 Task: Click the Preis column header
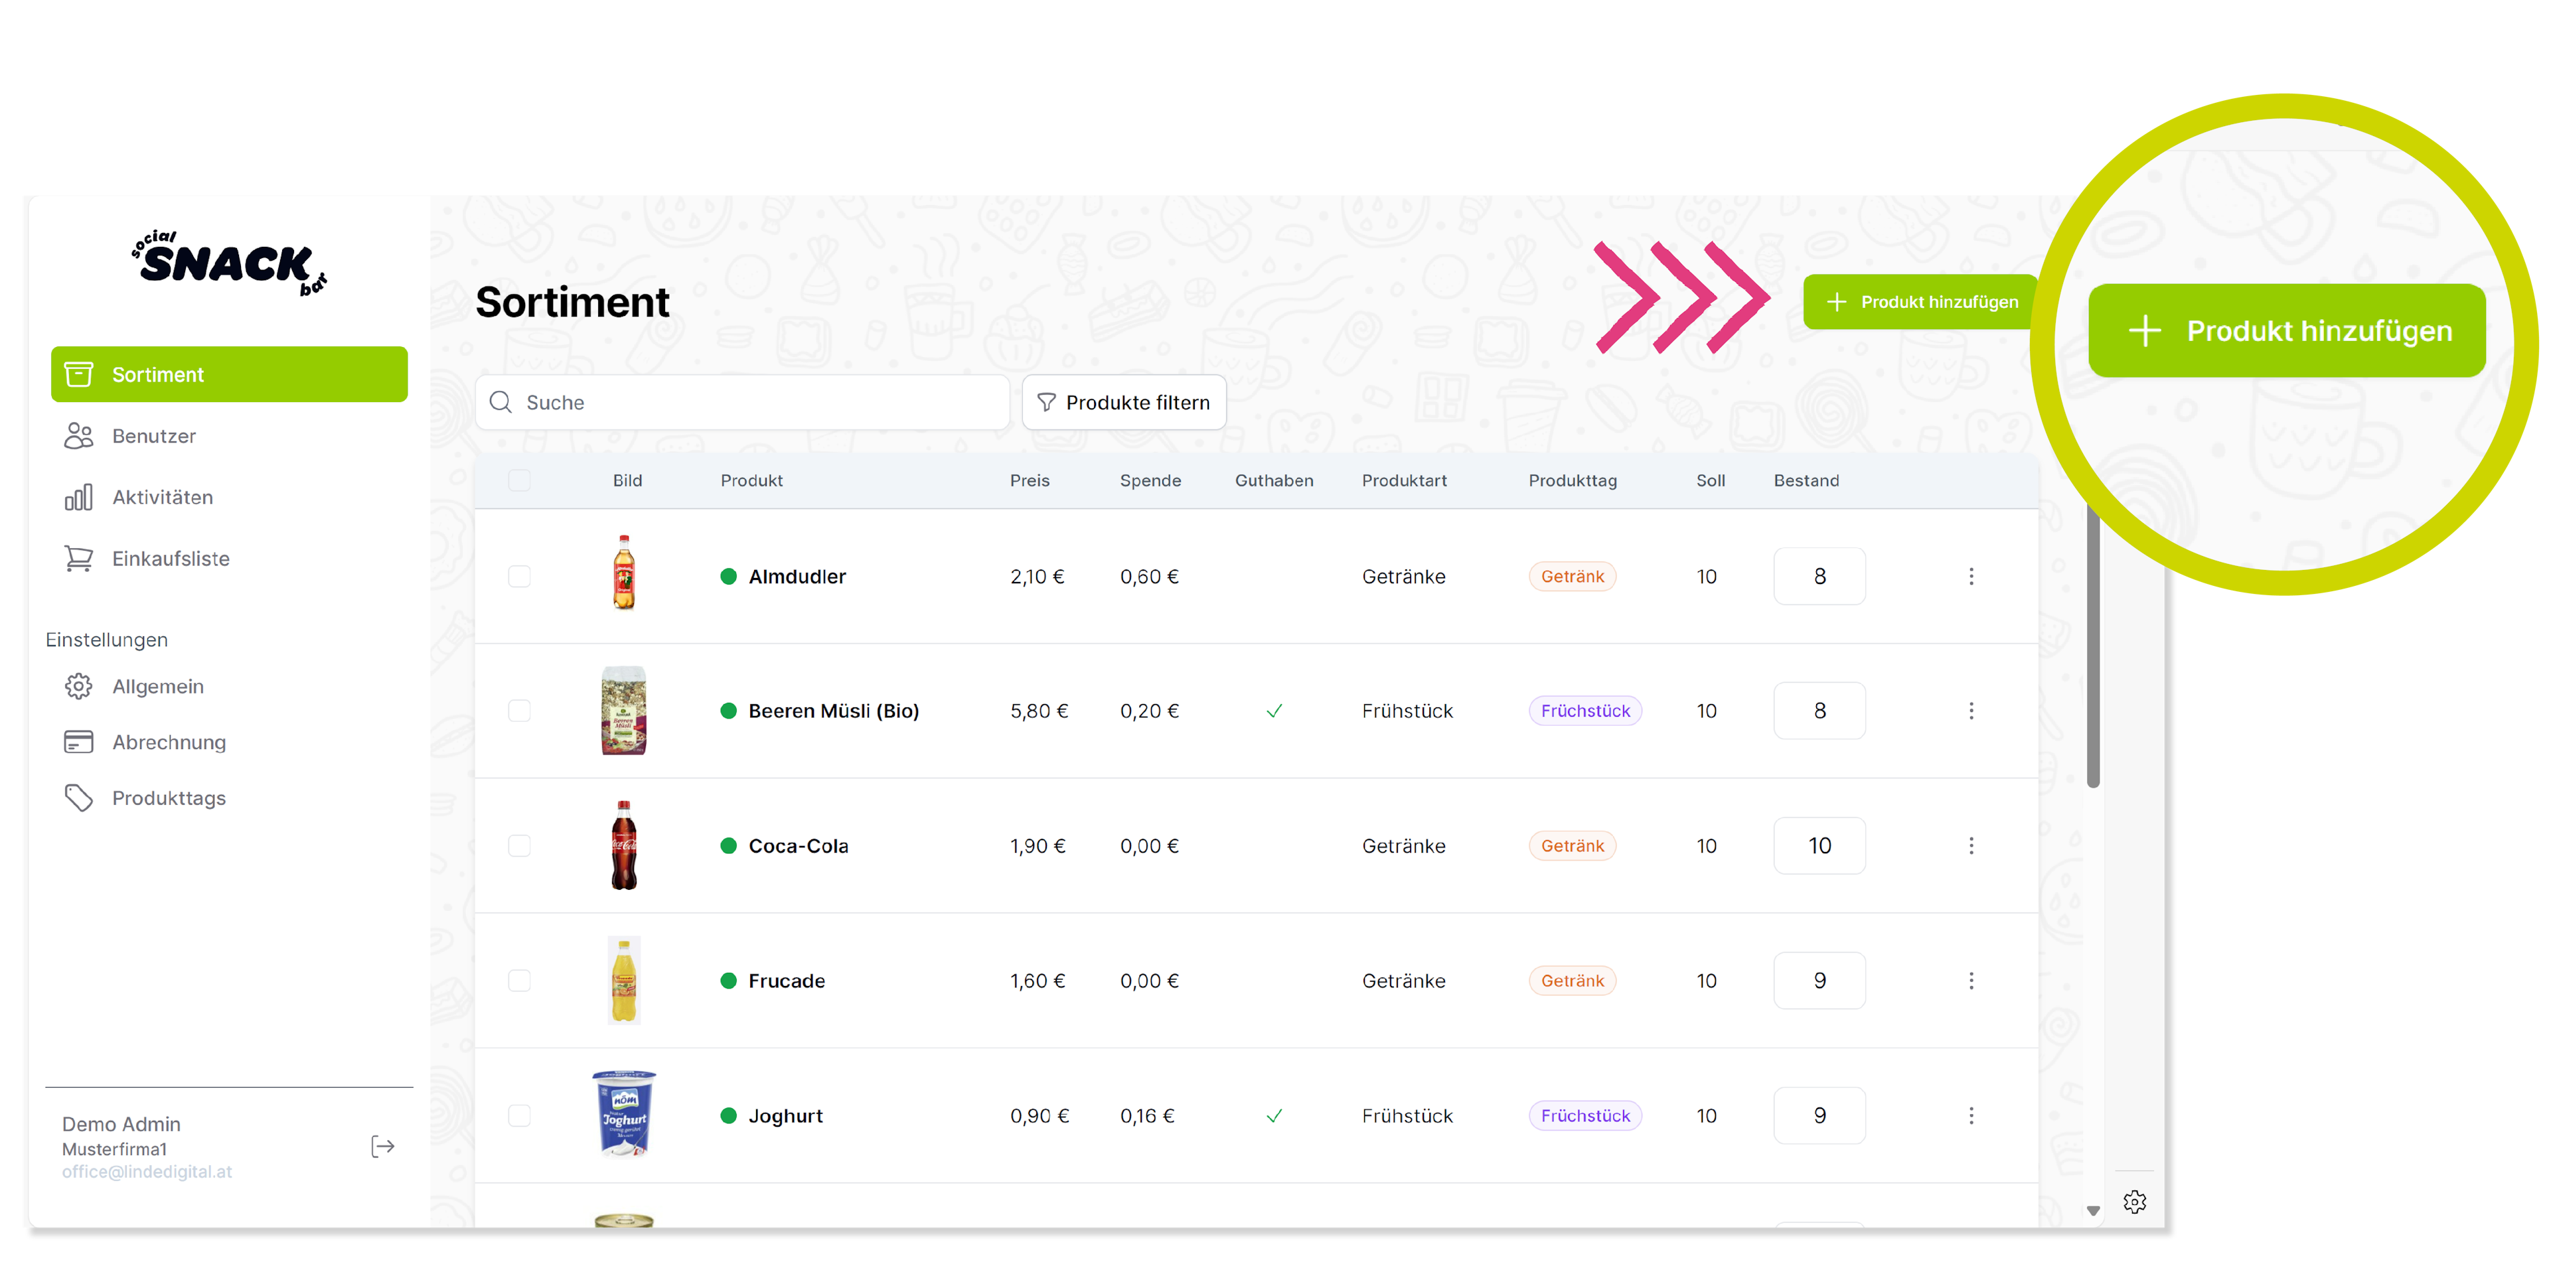(x=1029, y=480)
